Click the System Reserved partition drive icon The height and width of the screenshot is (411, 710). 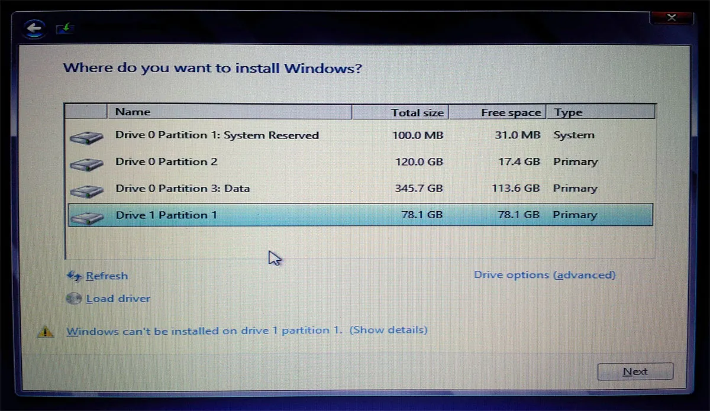click(x=87, y=135)
